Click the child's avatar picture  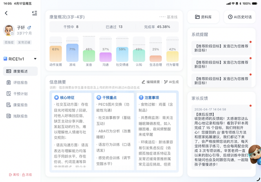[9, 30]
